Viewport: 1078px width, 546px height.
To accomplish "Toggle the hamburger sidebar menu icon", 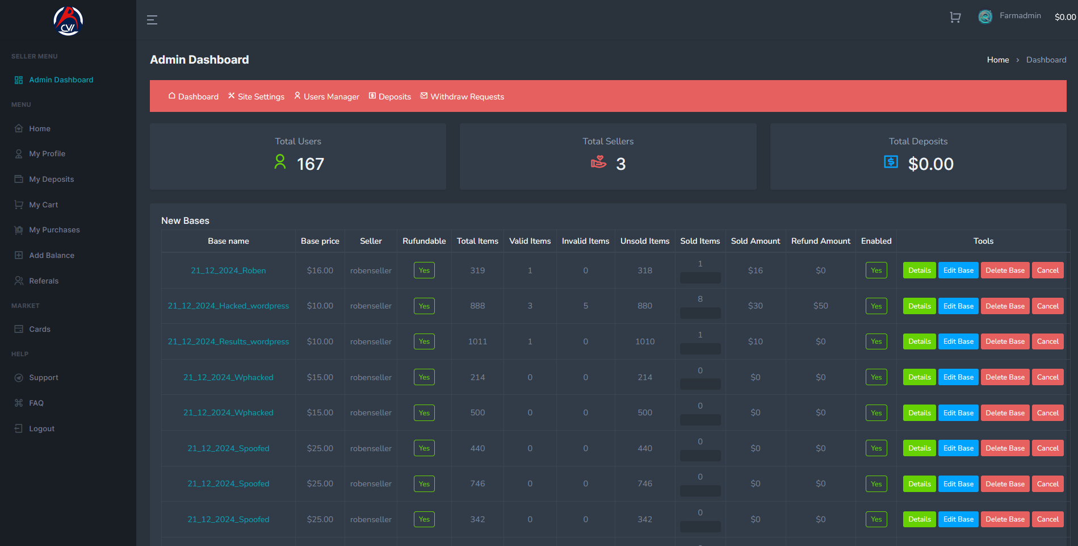I will pyautogui.click(x=152, y=20).
